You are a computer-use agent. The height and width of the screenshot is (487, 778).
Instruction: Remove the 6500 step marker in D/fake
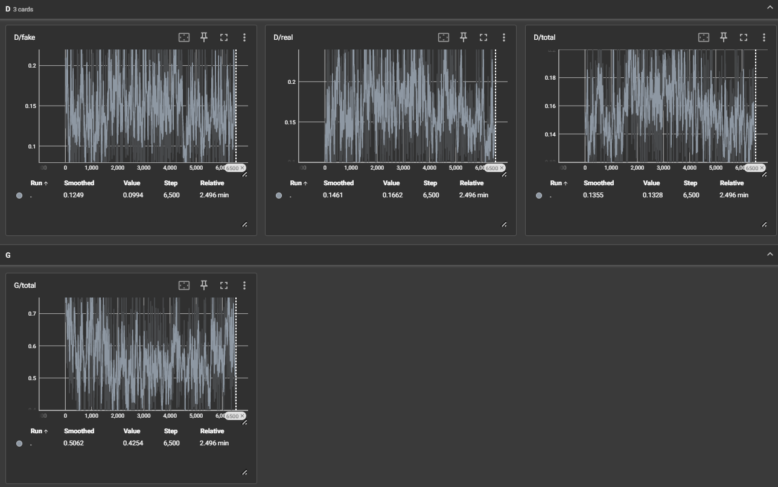[x=243, y=168]
